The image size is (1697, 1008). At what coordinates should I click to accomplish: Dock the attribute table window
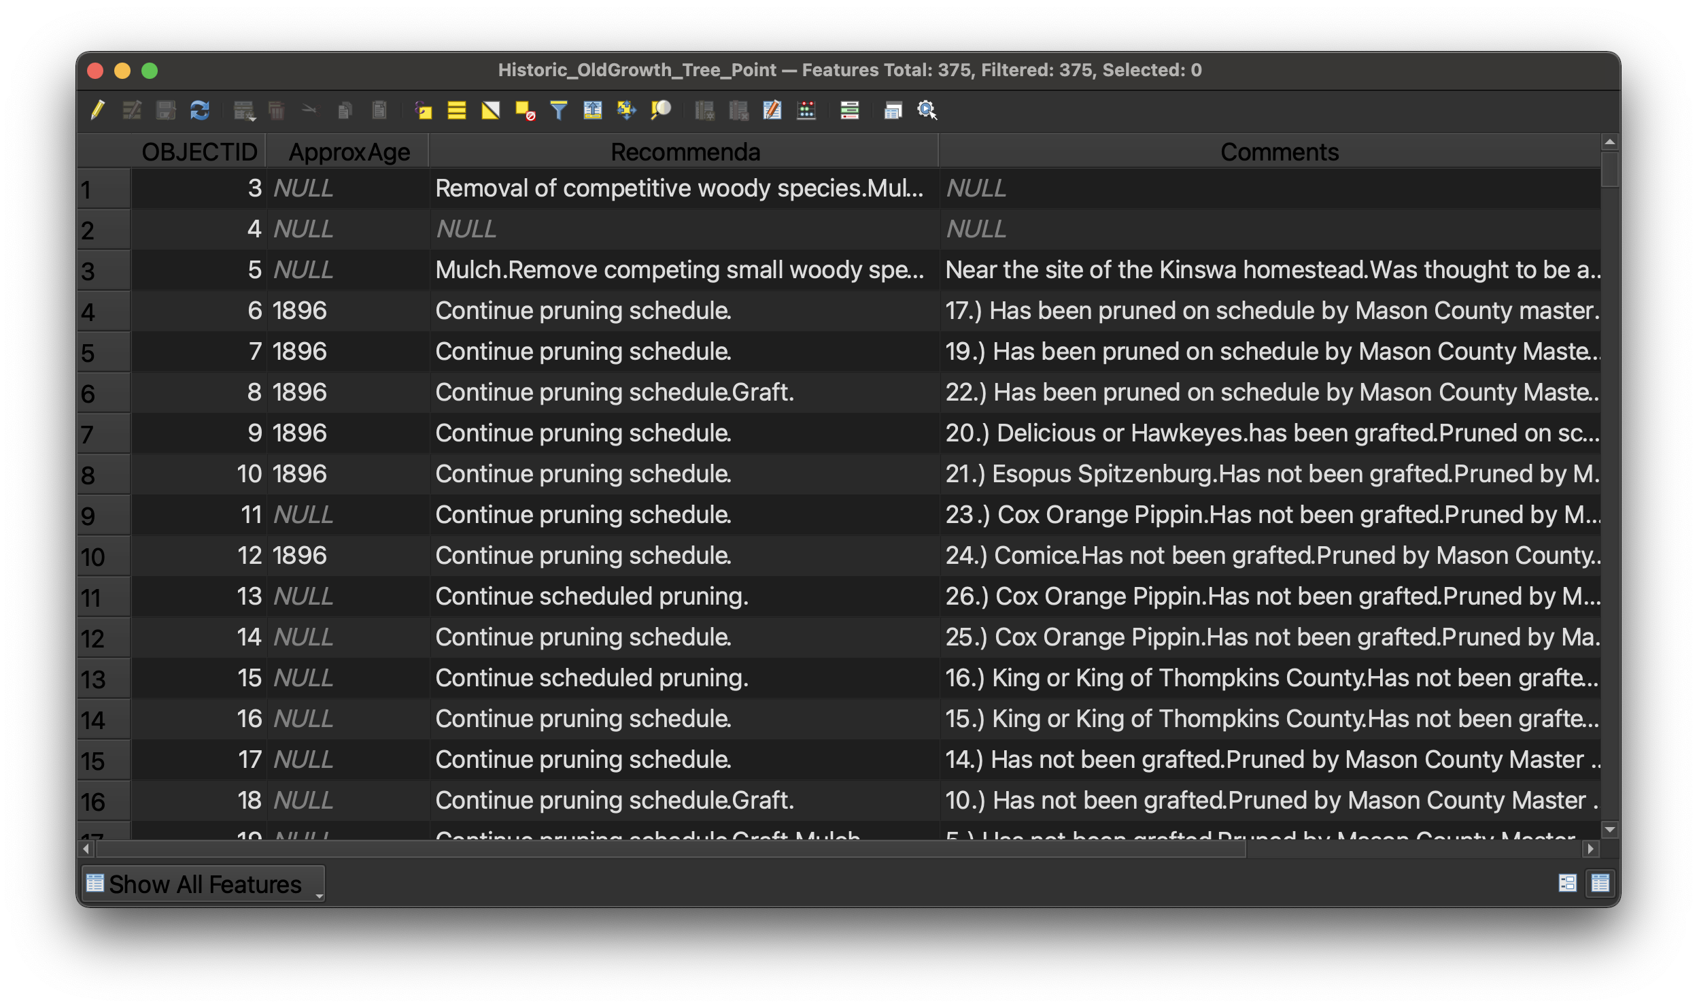(x=893, y=110)
